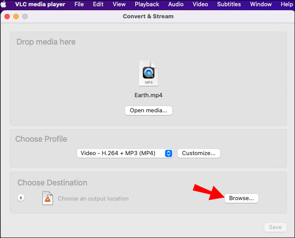The height and width of the screenshot is (238, 295).
Task: Open the Window menu
Action: 261,4
